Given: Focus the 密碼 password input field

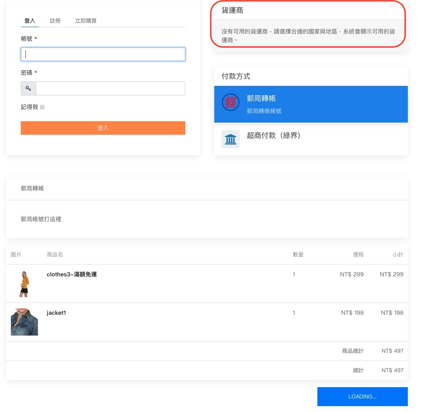Looking at the screenshot, I should (110, 89).
